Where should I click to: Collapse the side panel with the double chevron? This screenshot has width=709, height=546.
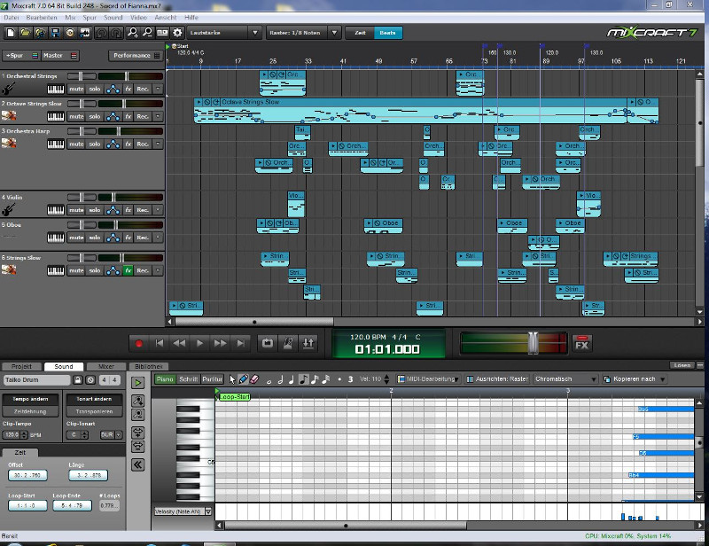[138, 464]
